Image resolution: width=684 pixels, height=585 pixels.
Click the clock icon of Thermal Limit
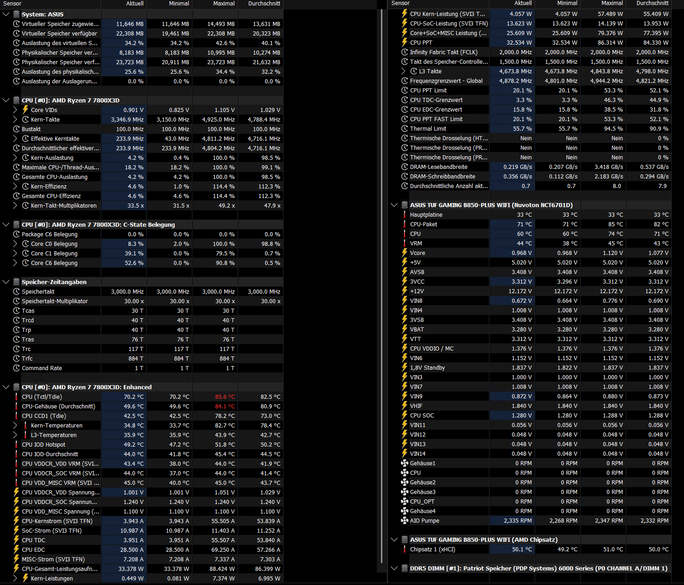click(405, 128)
